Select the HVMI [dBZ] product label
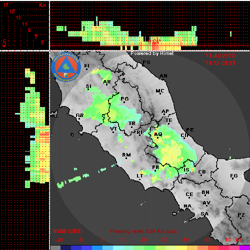The width and height of the screenshot is (250, 250). tap(67, 231)
